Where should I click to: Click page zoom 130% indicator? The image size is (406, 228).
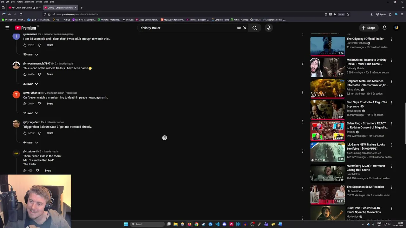341,14
